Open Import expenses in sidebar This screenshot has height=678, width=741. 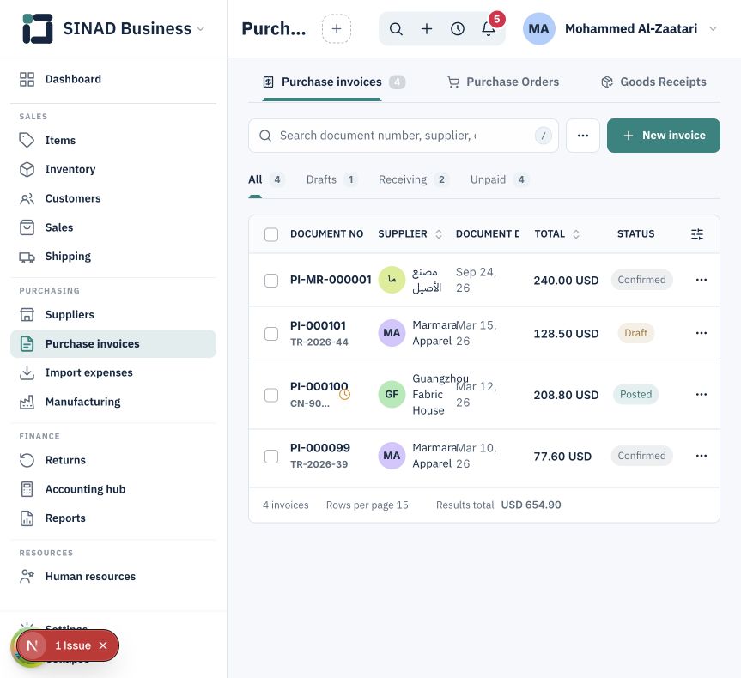(x=113, y=372)
